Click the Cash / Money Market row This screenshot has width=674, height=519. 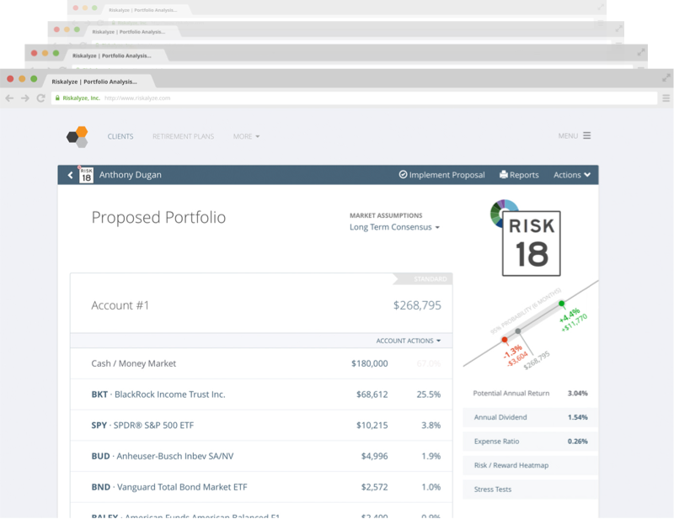[261, 363]
